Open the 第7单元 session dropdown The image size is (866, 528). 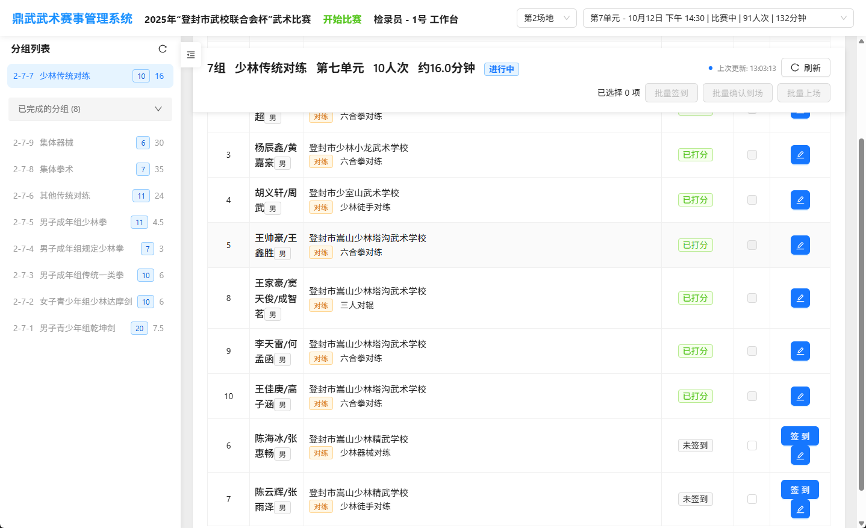tap(718, 18)
